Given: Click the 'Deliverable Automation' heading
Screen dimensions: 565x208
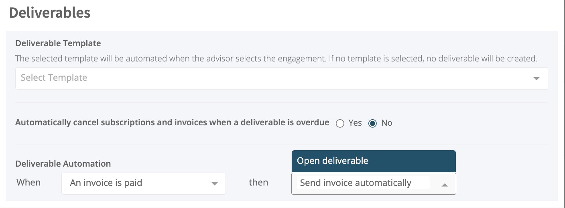Looking at the screenshot, I should (x=63, y=164).
